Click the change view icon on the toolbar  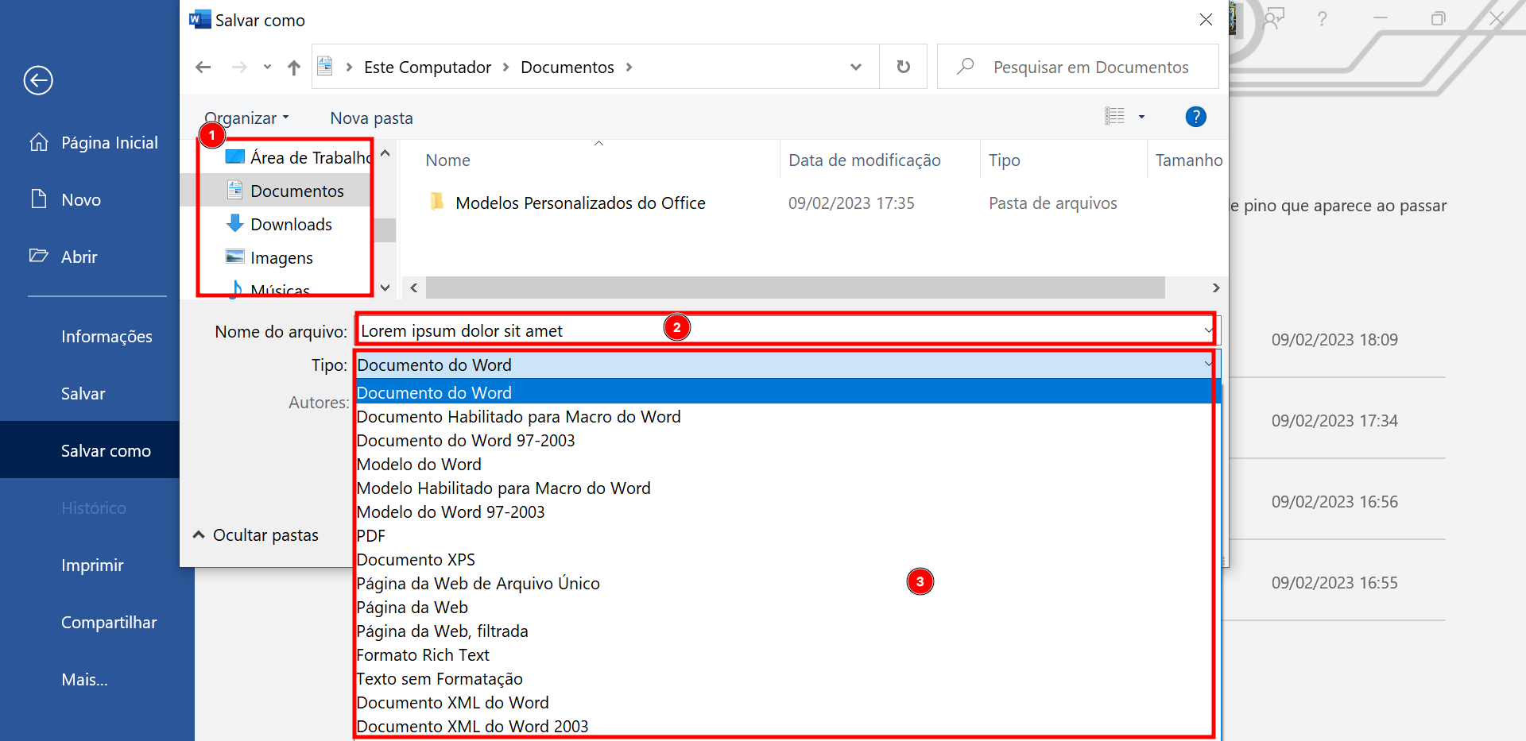coord(1115,116)
